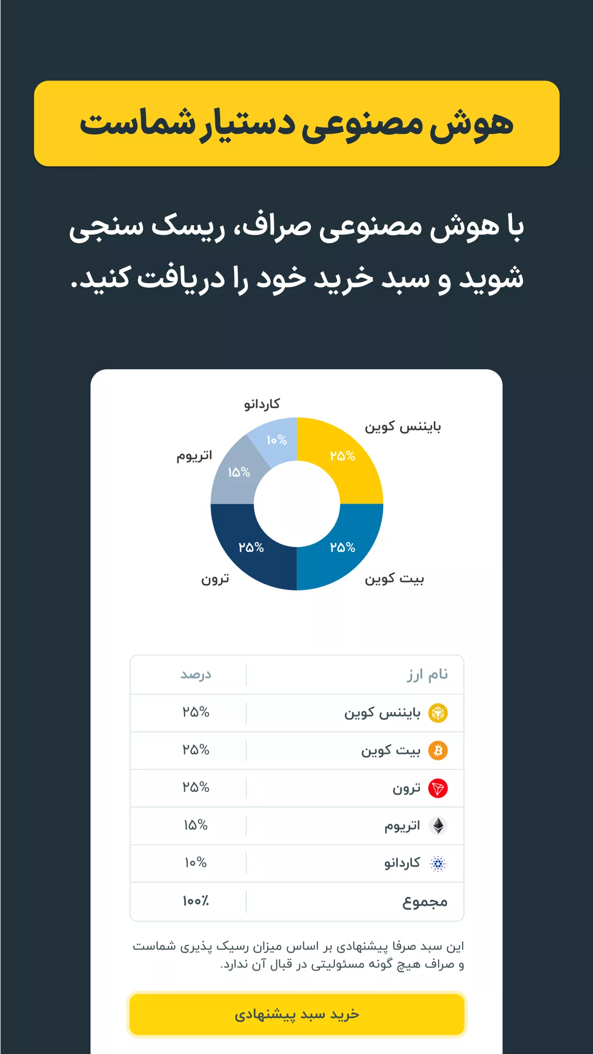Click the red Tron icon
The width and height of the screenshot is (593, 1054).
click(438, 788)
